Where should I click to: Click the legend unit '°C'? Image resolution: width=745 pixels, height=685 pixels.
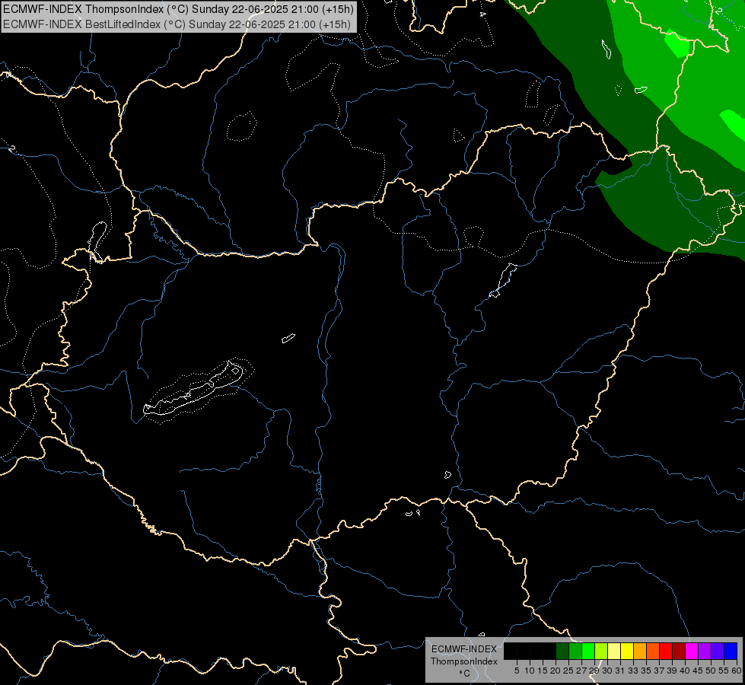tap(464, 674)
